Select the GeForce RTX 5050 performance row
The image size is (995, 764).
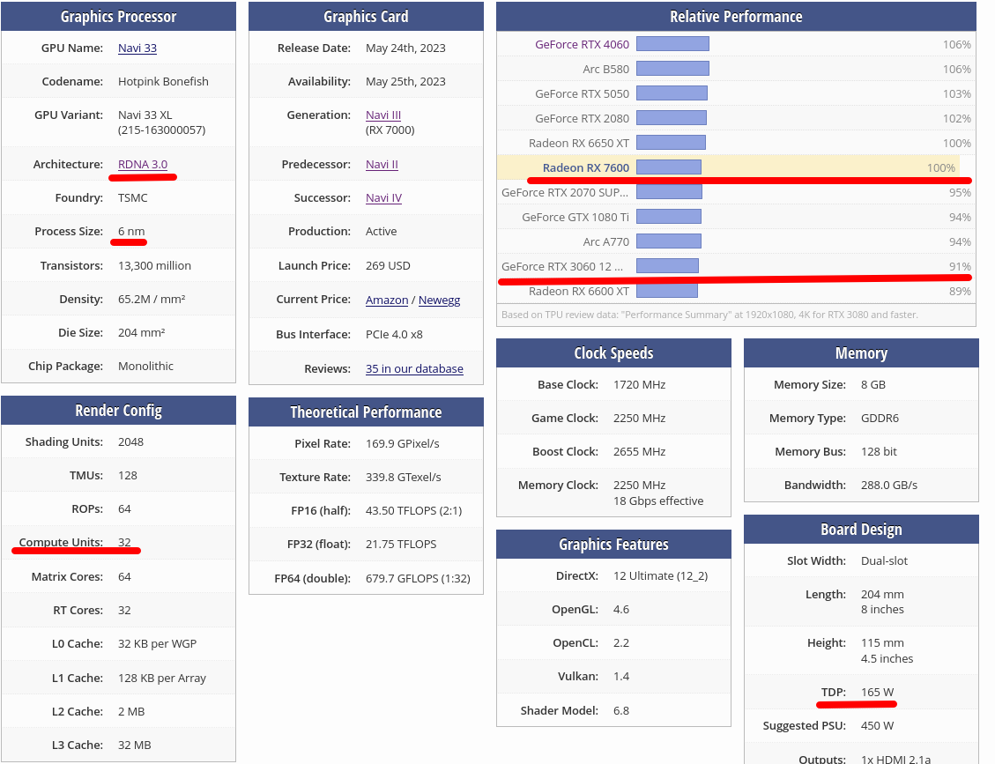coord(736,94)
